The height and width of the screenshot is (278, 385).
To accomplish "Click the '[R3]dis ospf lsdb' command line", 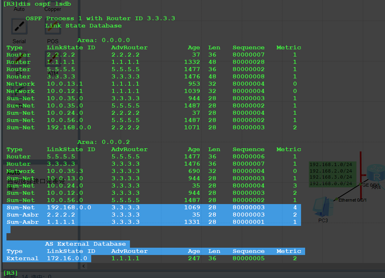I will pos(37,4).
